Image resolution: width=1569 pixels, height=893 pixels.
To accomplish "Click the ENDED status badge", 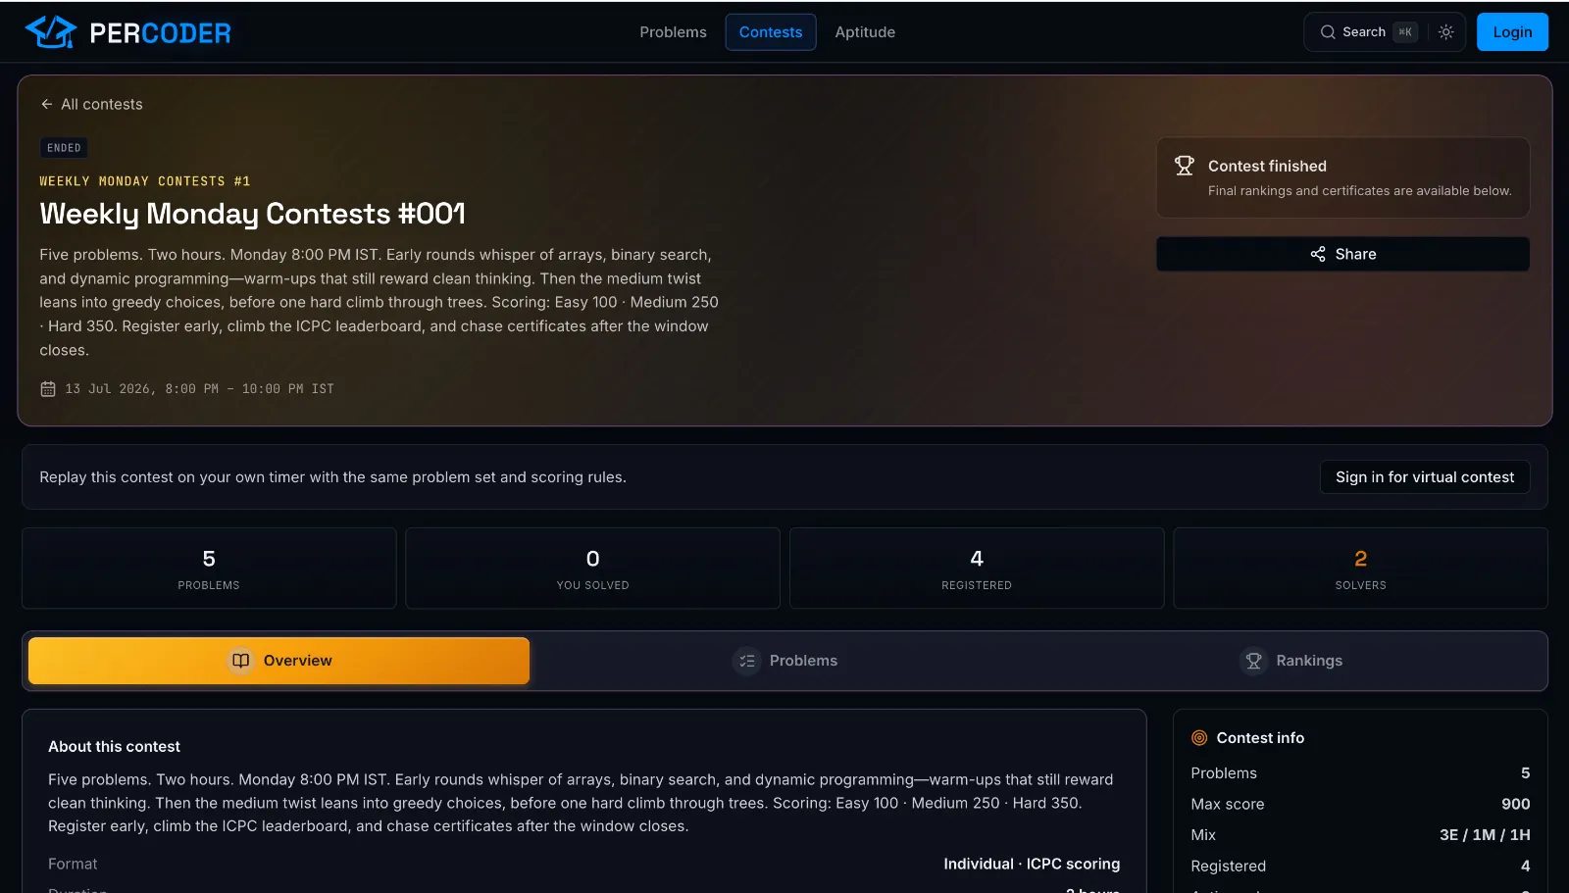I will pos(64,148).
